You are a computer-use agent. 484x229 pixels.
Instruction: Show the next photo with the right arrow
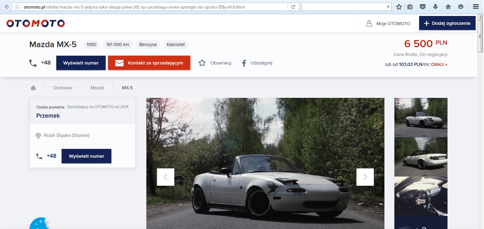[x=365, y=177]
